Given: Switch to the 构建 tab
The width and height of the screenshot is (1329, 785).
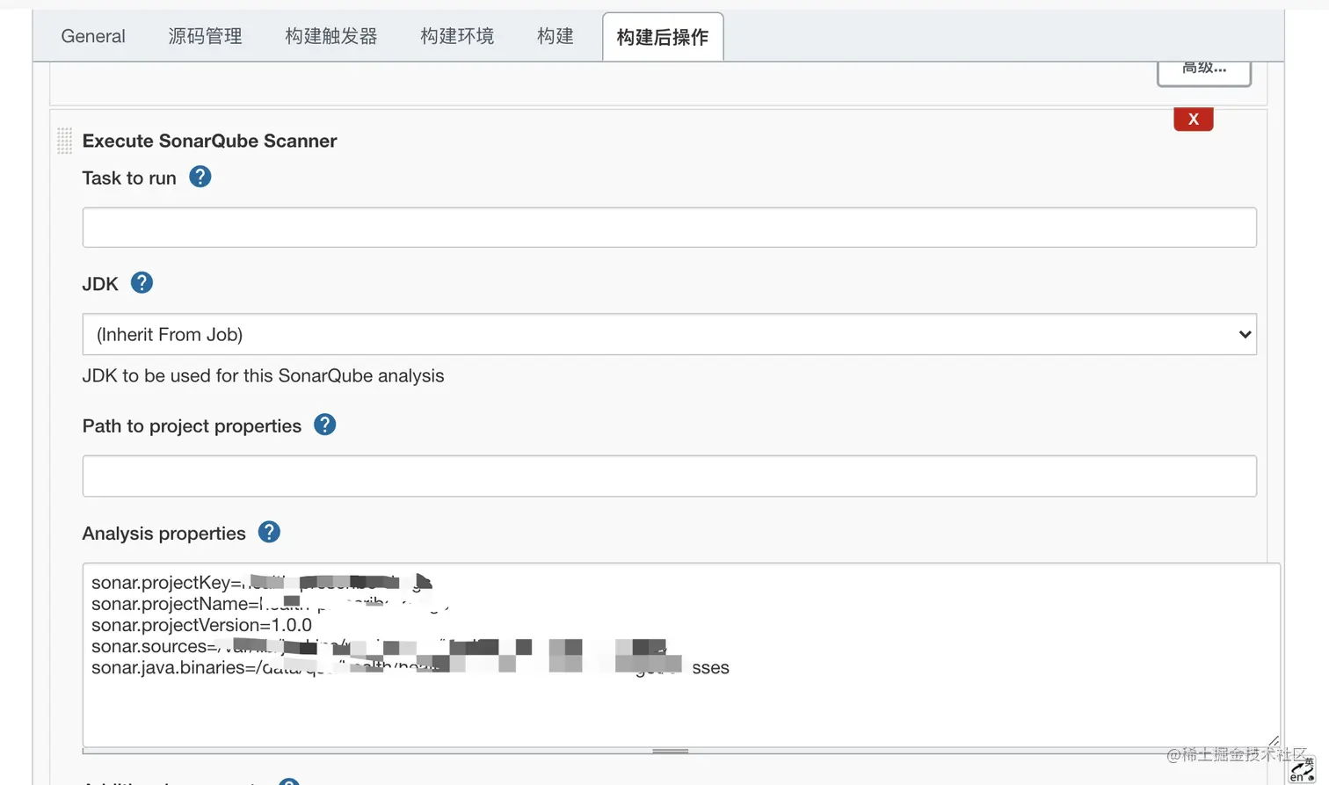Looking at the screenshot, I should (x=555, y=36).
